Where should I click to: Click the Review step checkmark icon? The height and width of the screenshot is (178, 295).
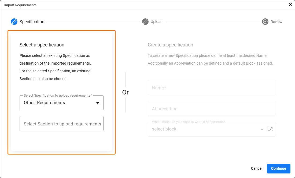265,22
